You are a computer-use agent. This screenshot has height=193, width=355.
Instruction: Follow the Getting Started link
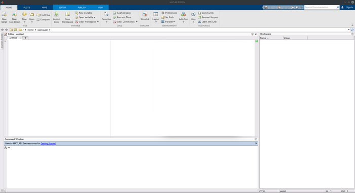pos(48,143)
